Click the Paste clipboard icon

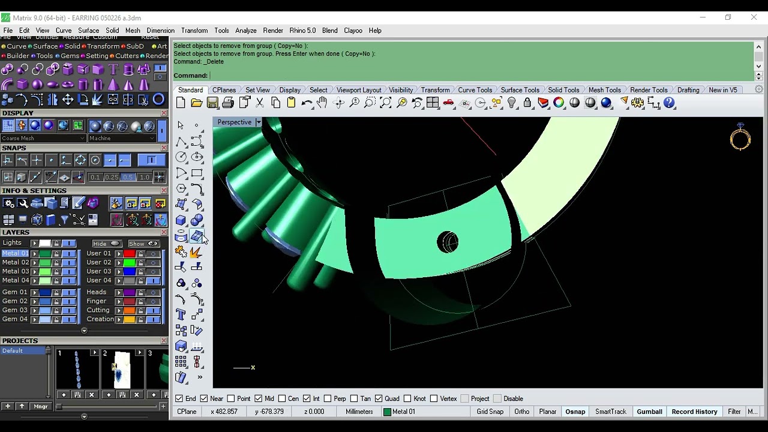pyautogui.click(x=291, y=103)
